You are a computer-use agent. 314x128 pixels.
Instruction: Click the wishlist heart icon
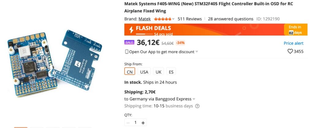coord(290,52)
